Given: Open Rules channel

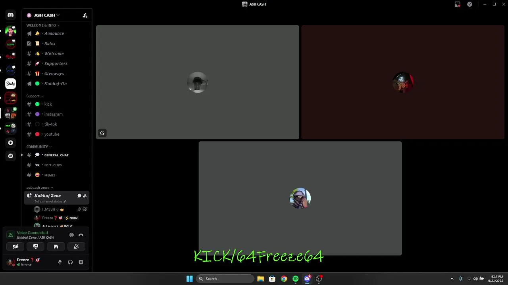Looking at the screenshot, I should [x=57, y=44].
